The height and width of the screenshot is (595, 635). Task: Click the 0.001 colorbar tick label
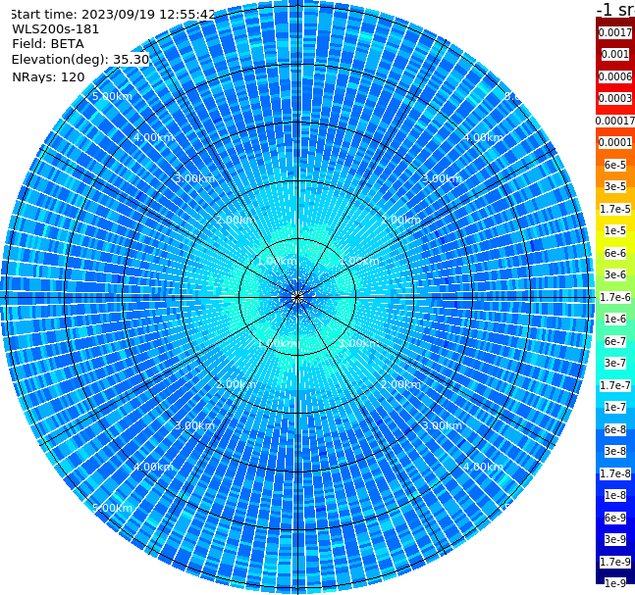(615, 54)
